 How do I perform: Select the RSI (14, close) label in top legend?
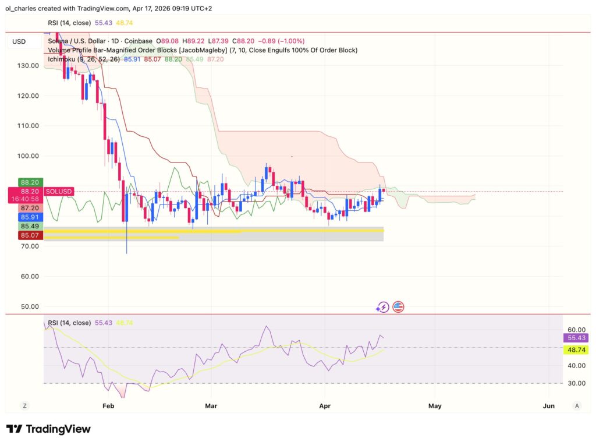pos(69,23)
